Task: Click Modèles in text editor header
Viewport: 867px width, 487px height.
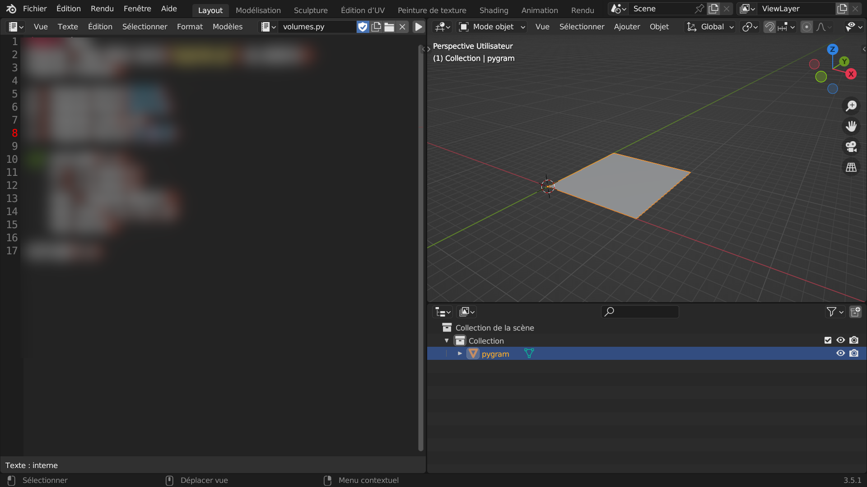Action: [x=228, y=27]
